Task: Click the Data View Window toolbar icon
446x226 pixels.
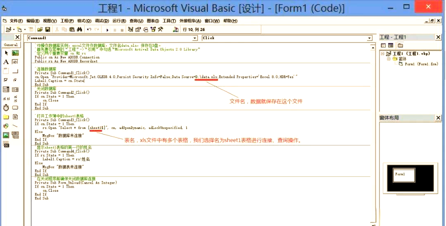Action: (x=176, y=29)
